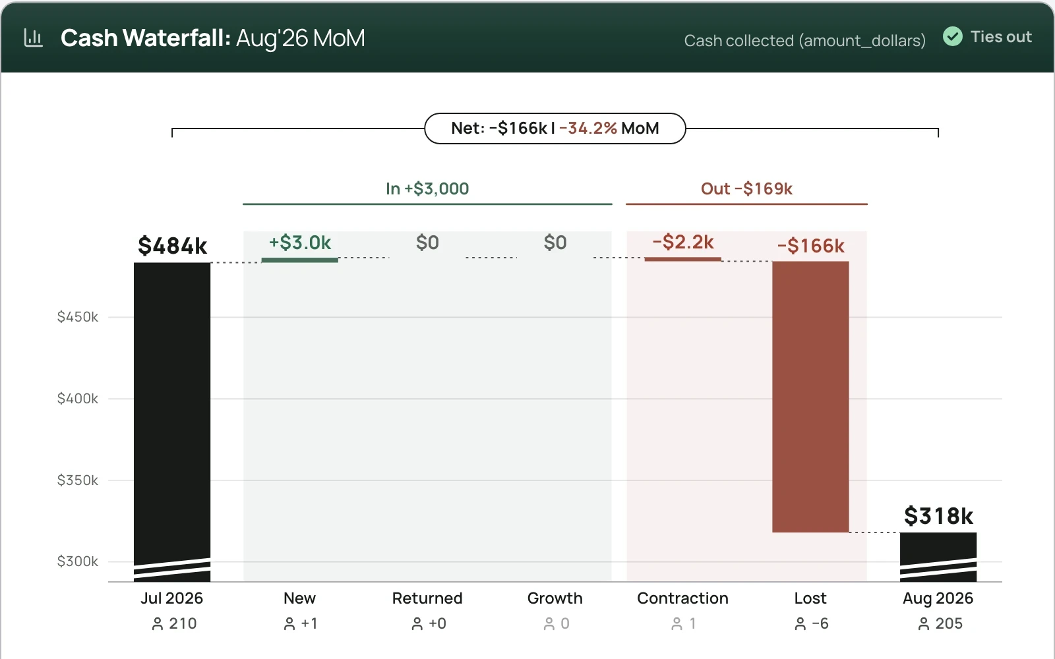The width and height of the screenshot is (1055, 659).
Task: Click the Ties out status label
Action: point(1001,37)
